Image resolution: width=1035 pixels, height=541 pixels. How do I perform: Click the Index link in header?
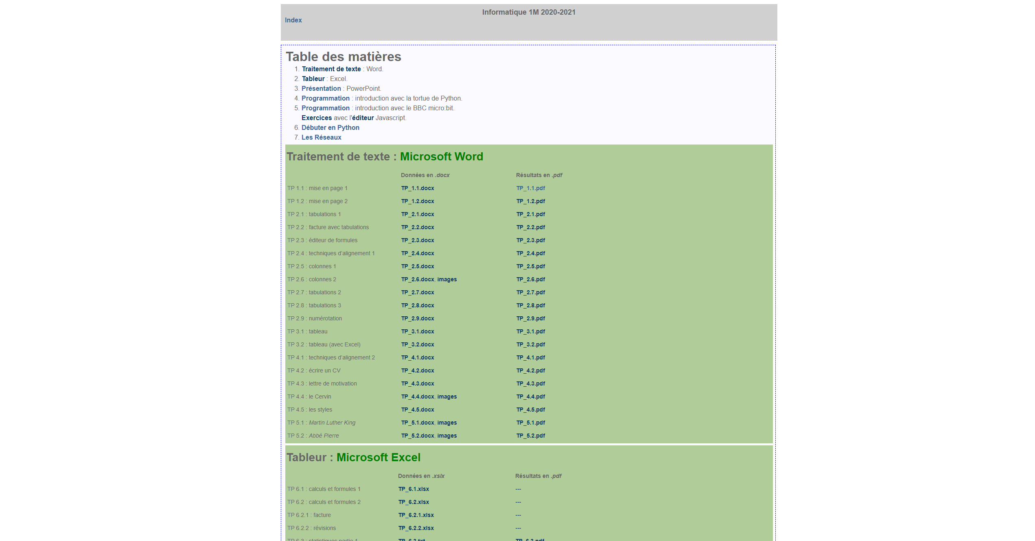point(293,20)
